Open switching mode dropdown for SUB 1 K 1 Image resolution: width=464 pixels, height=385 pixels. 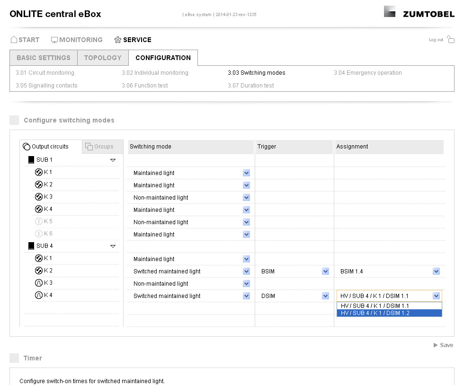coord(246,173)
